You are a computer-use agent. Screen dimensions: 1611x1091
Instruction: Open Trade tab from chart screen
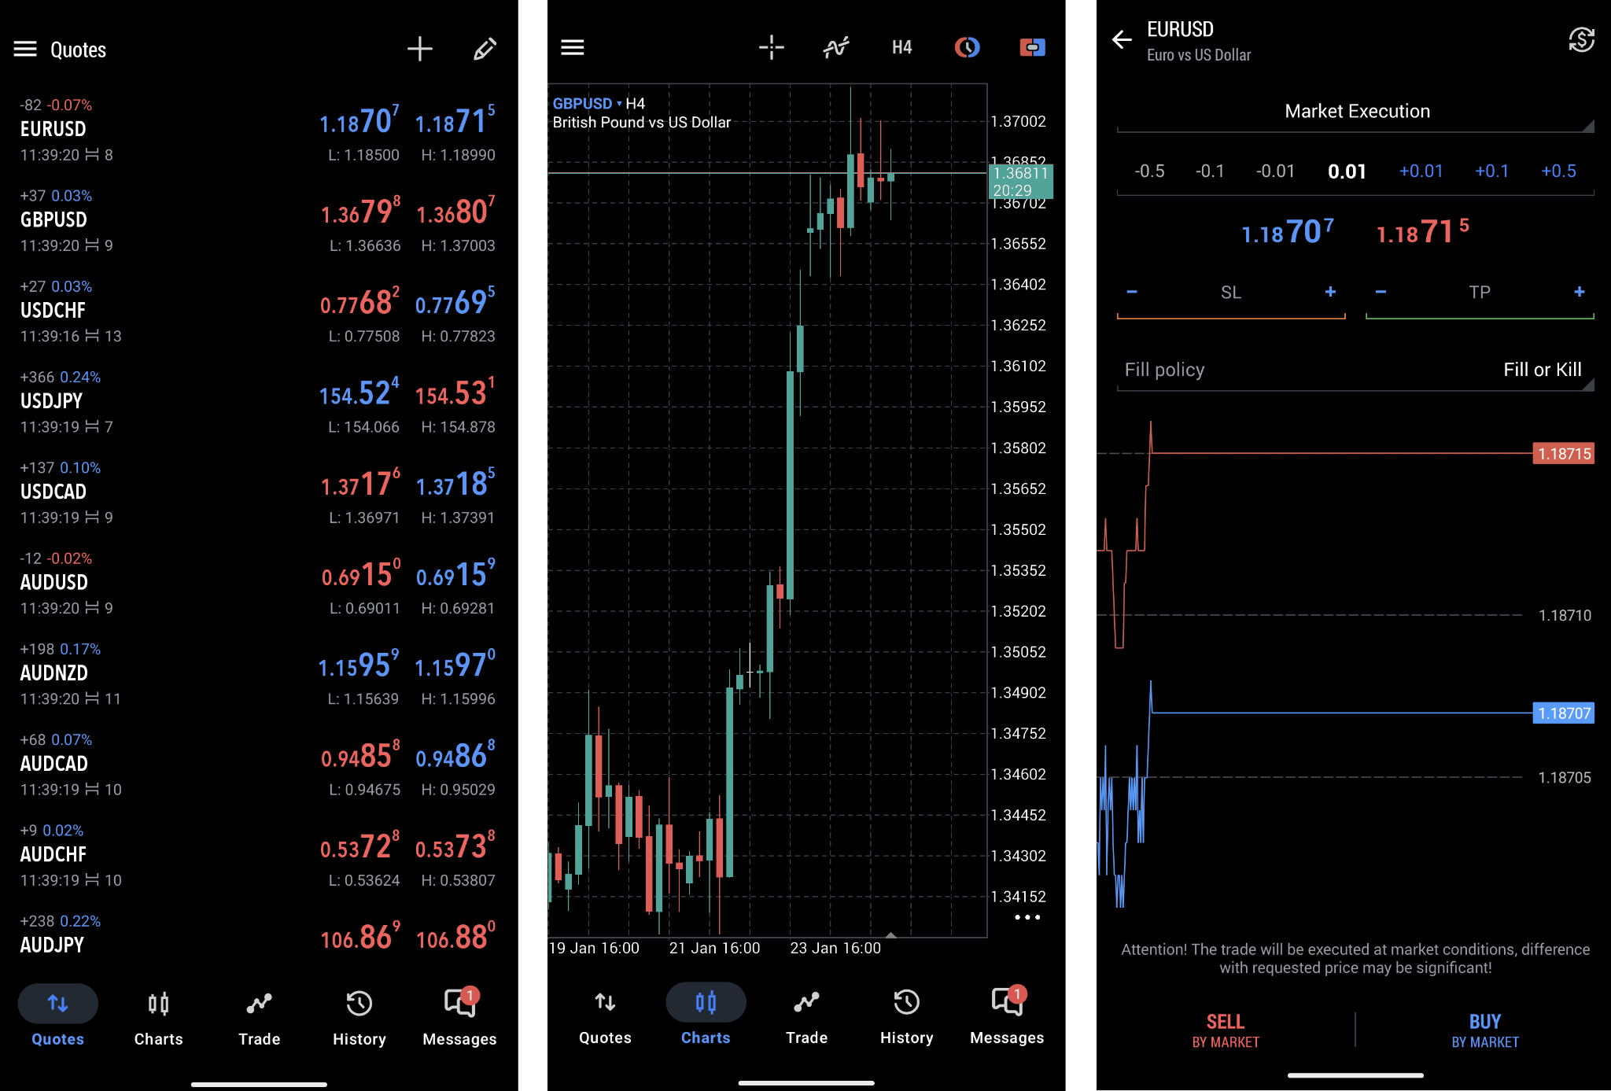pos(806,1016)
